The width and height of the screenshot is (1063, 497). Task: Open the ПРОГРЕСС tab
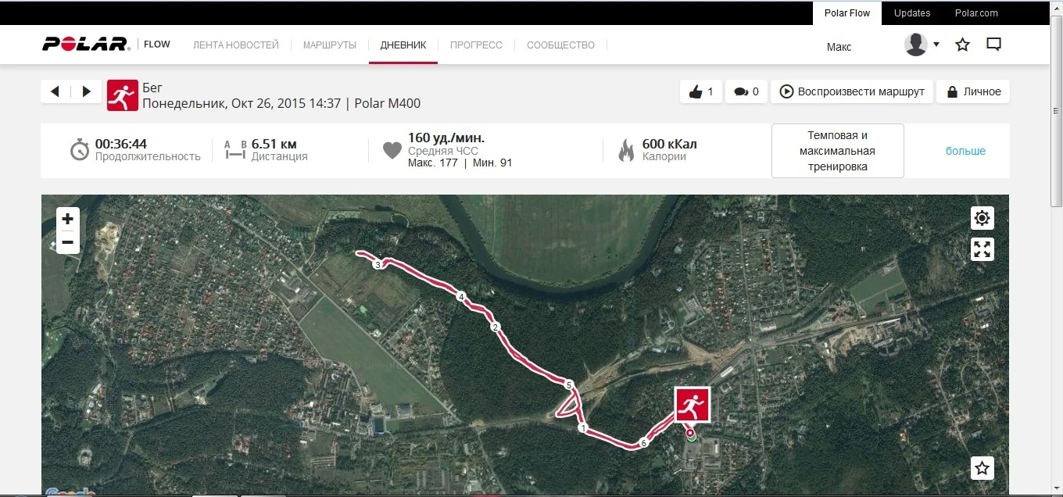coord(476,45)
